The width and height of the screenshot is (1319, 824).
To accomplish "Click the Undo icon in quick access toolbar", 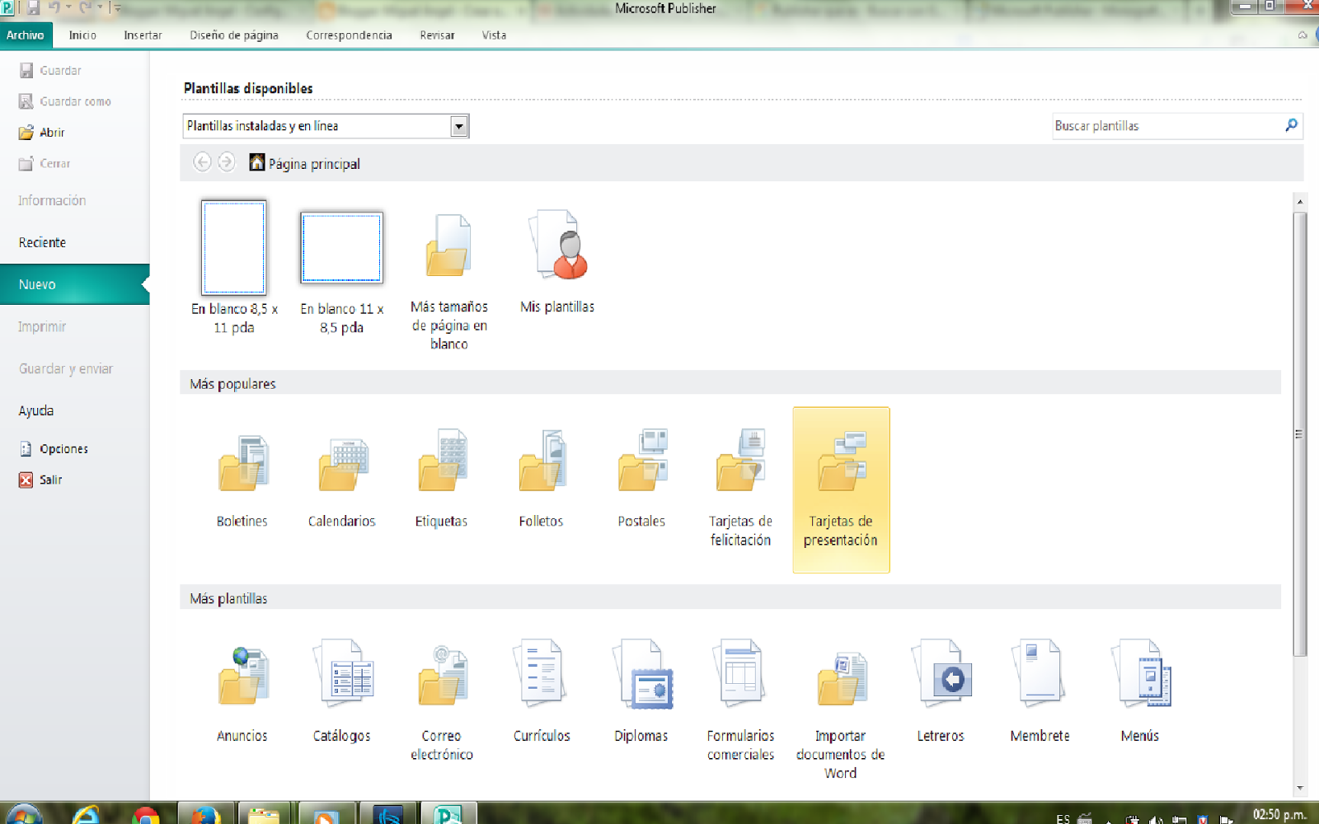I will click(x=54, y=7).
